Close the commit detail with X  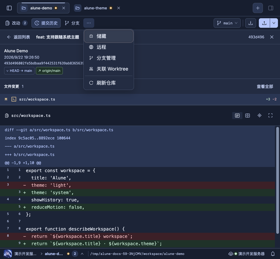tap(272, 37)
